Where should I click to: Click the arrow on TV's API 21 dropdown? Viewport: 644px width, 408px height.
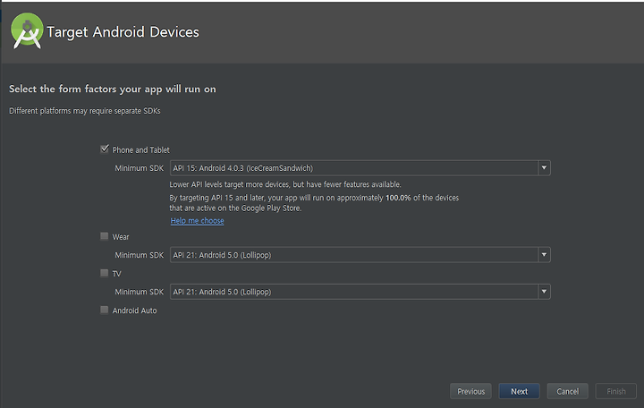pos(544,292)
